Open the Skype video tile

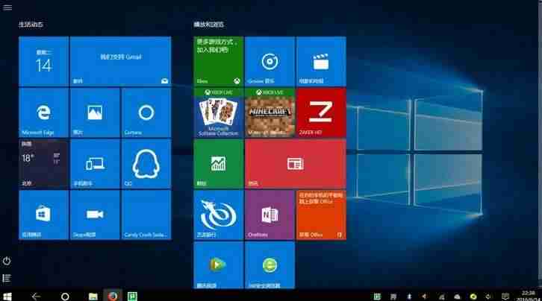[x=95, y=215]
